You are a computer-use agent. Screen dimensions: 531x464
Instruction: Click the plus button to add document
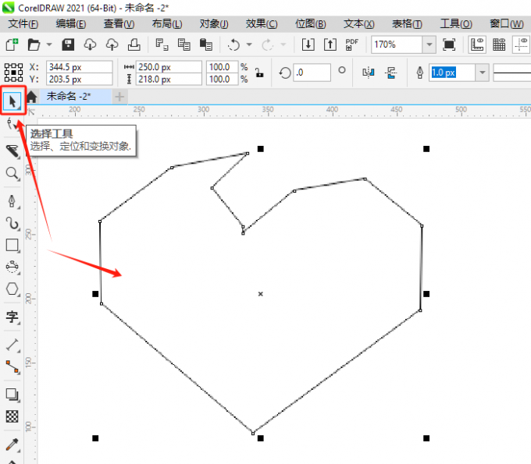(119, 97)
